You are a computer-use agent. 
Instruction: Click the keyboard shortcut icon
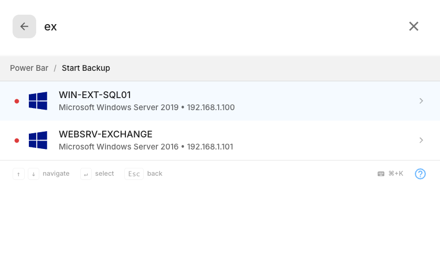coord(381,174)
